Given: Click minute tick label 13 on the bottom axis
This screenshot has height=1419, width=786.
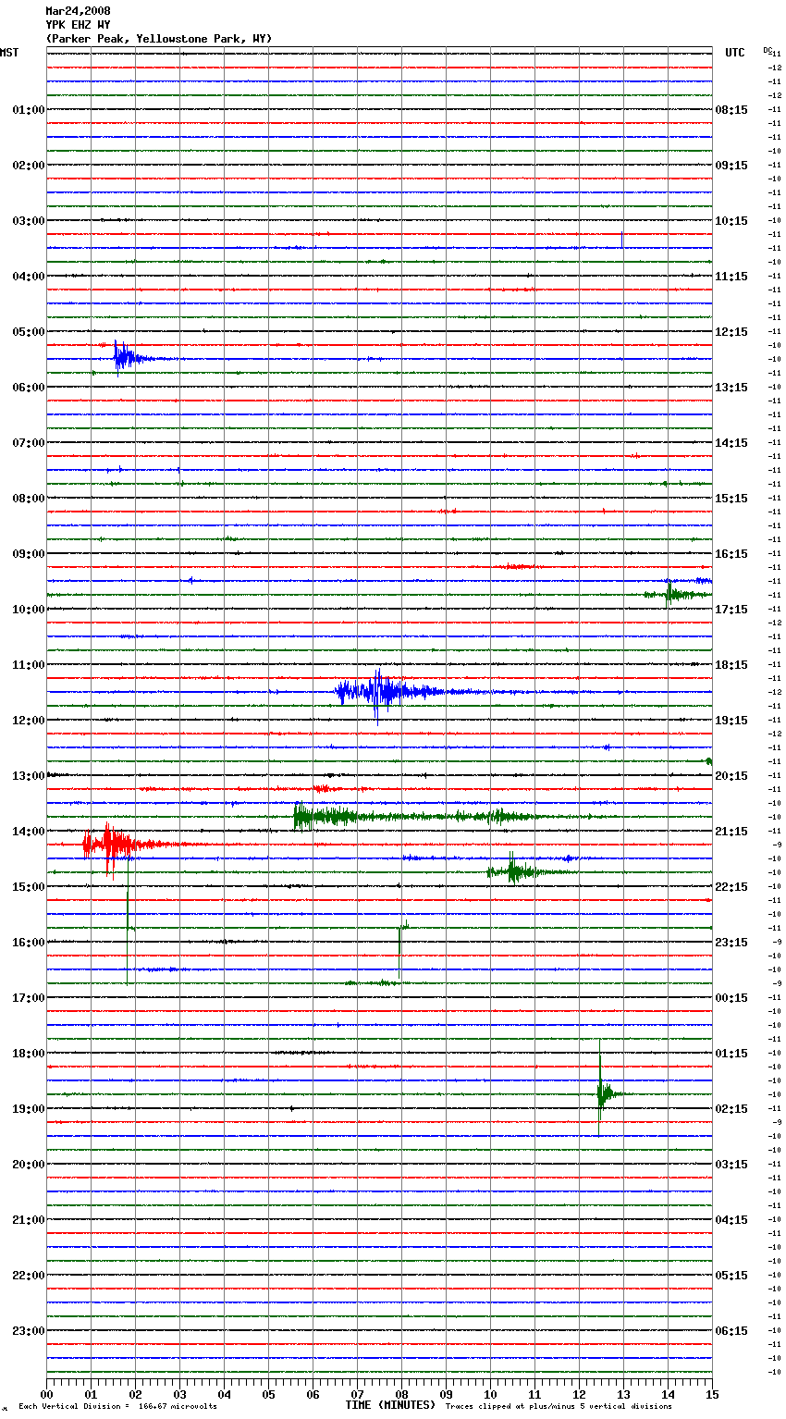Looking at the screenshot, I should pos(623,1394).
